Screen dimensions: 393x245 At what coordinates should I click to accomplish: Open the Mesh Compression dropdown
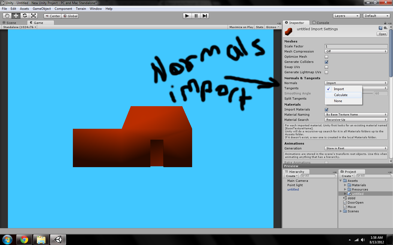coord(356,51)
